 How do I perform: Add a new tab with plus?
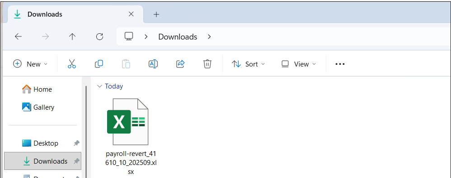156,14
